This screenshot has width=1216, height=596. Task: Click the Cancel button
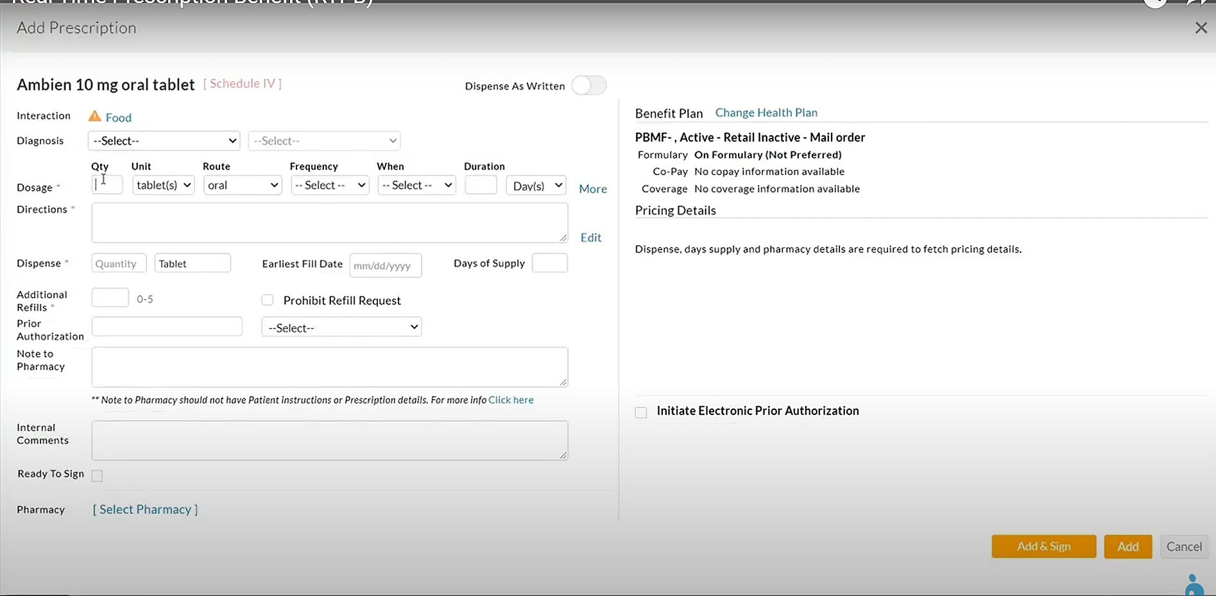[x=1184, y=547]
